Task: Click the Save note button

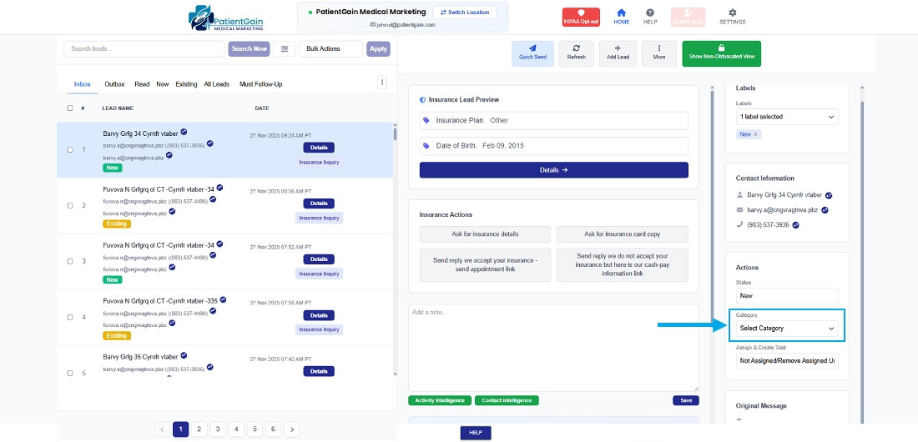Action: tap(686, 400)
